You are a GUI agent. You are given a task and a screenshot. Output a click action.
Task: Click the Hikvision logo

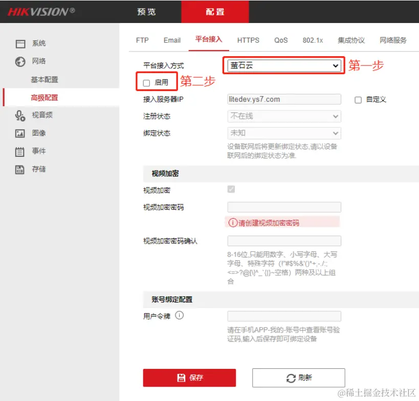[41, 12]
